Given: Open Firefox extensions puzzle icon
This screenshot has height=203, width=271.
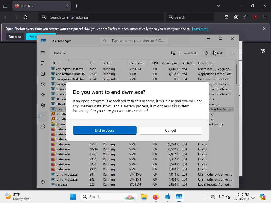Looking at the screenshot, I should tap(246, 17).
